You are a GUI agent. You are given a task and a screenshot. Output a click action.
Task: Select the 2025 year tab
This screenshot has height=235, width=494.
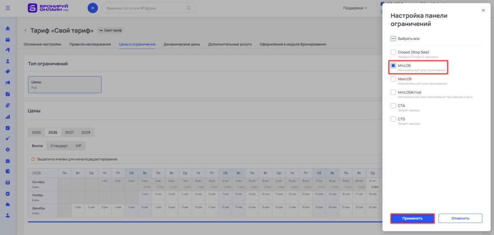tap(36, 132)
